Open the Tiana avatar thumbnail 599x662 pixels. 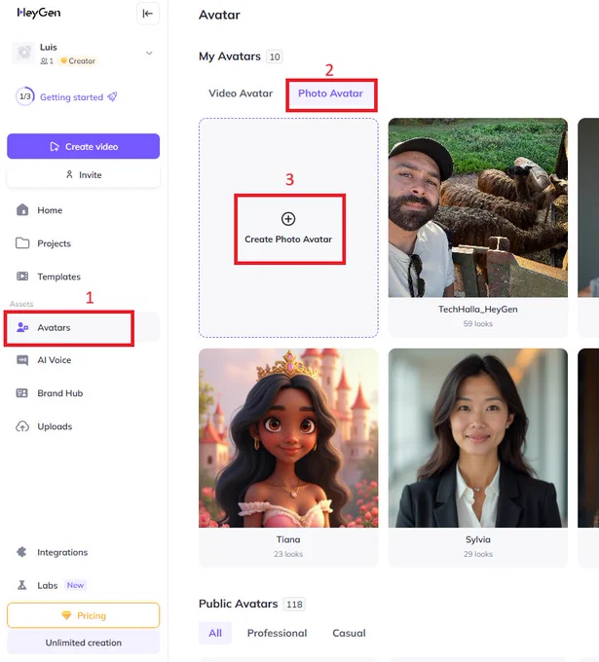[x=288, y=438]
